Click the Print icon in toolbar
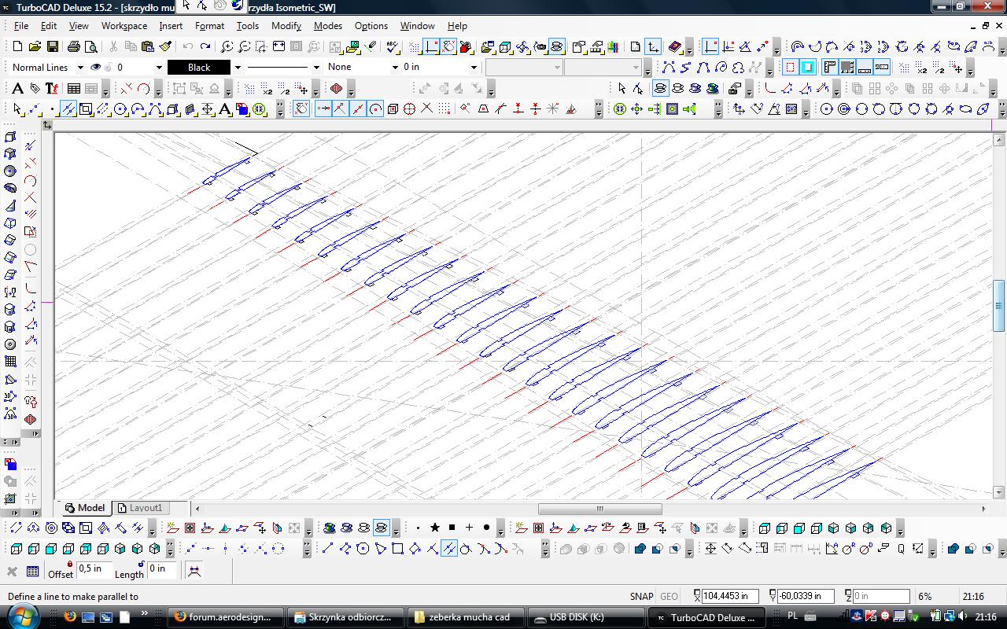Viewport: 1007px width, 629px height. 73,47
